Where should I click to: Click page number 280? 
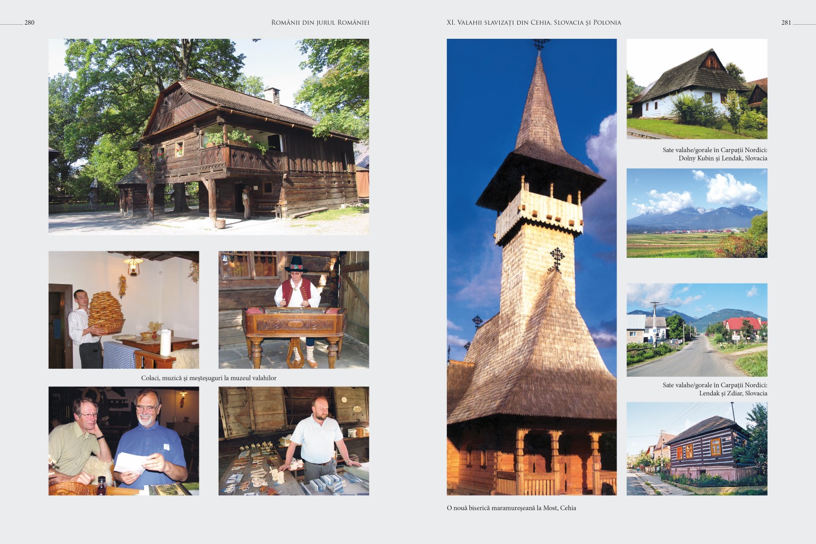pos(29,23)
